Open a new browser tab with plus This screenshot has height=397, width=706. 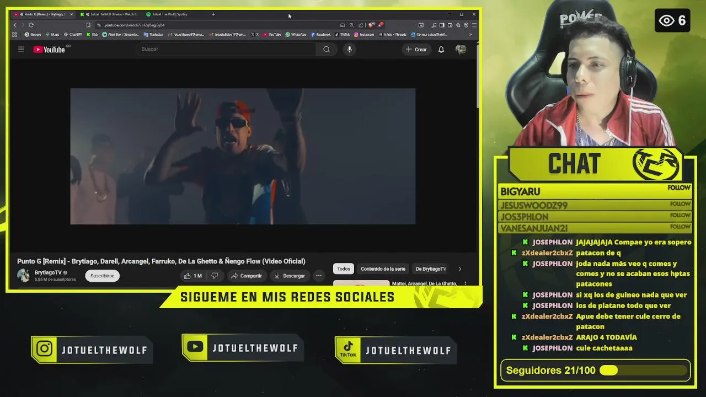[x=213, y=14]
